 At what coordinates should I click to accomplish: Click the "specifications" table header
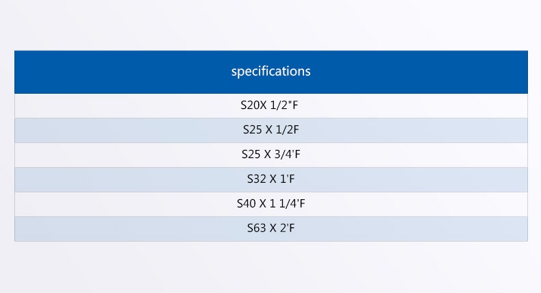pos(271,72)
